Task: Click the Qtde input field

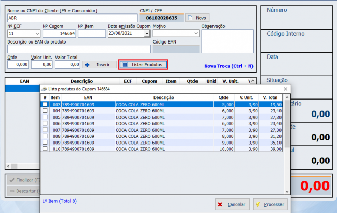Action: point(18,64)
